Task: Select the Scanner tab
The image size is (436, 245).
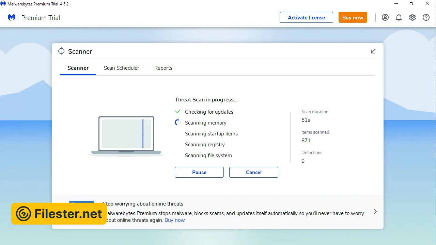Action: coord(78,68)
